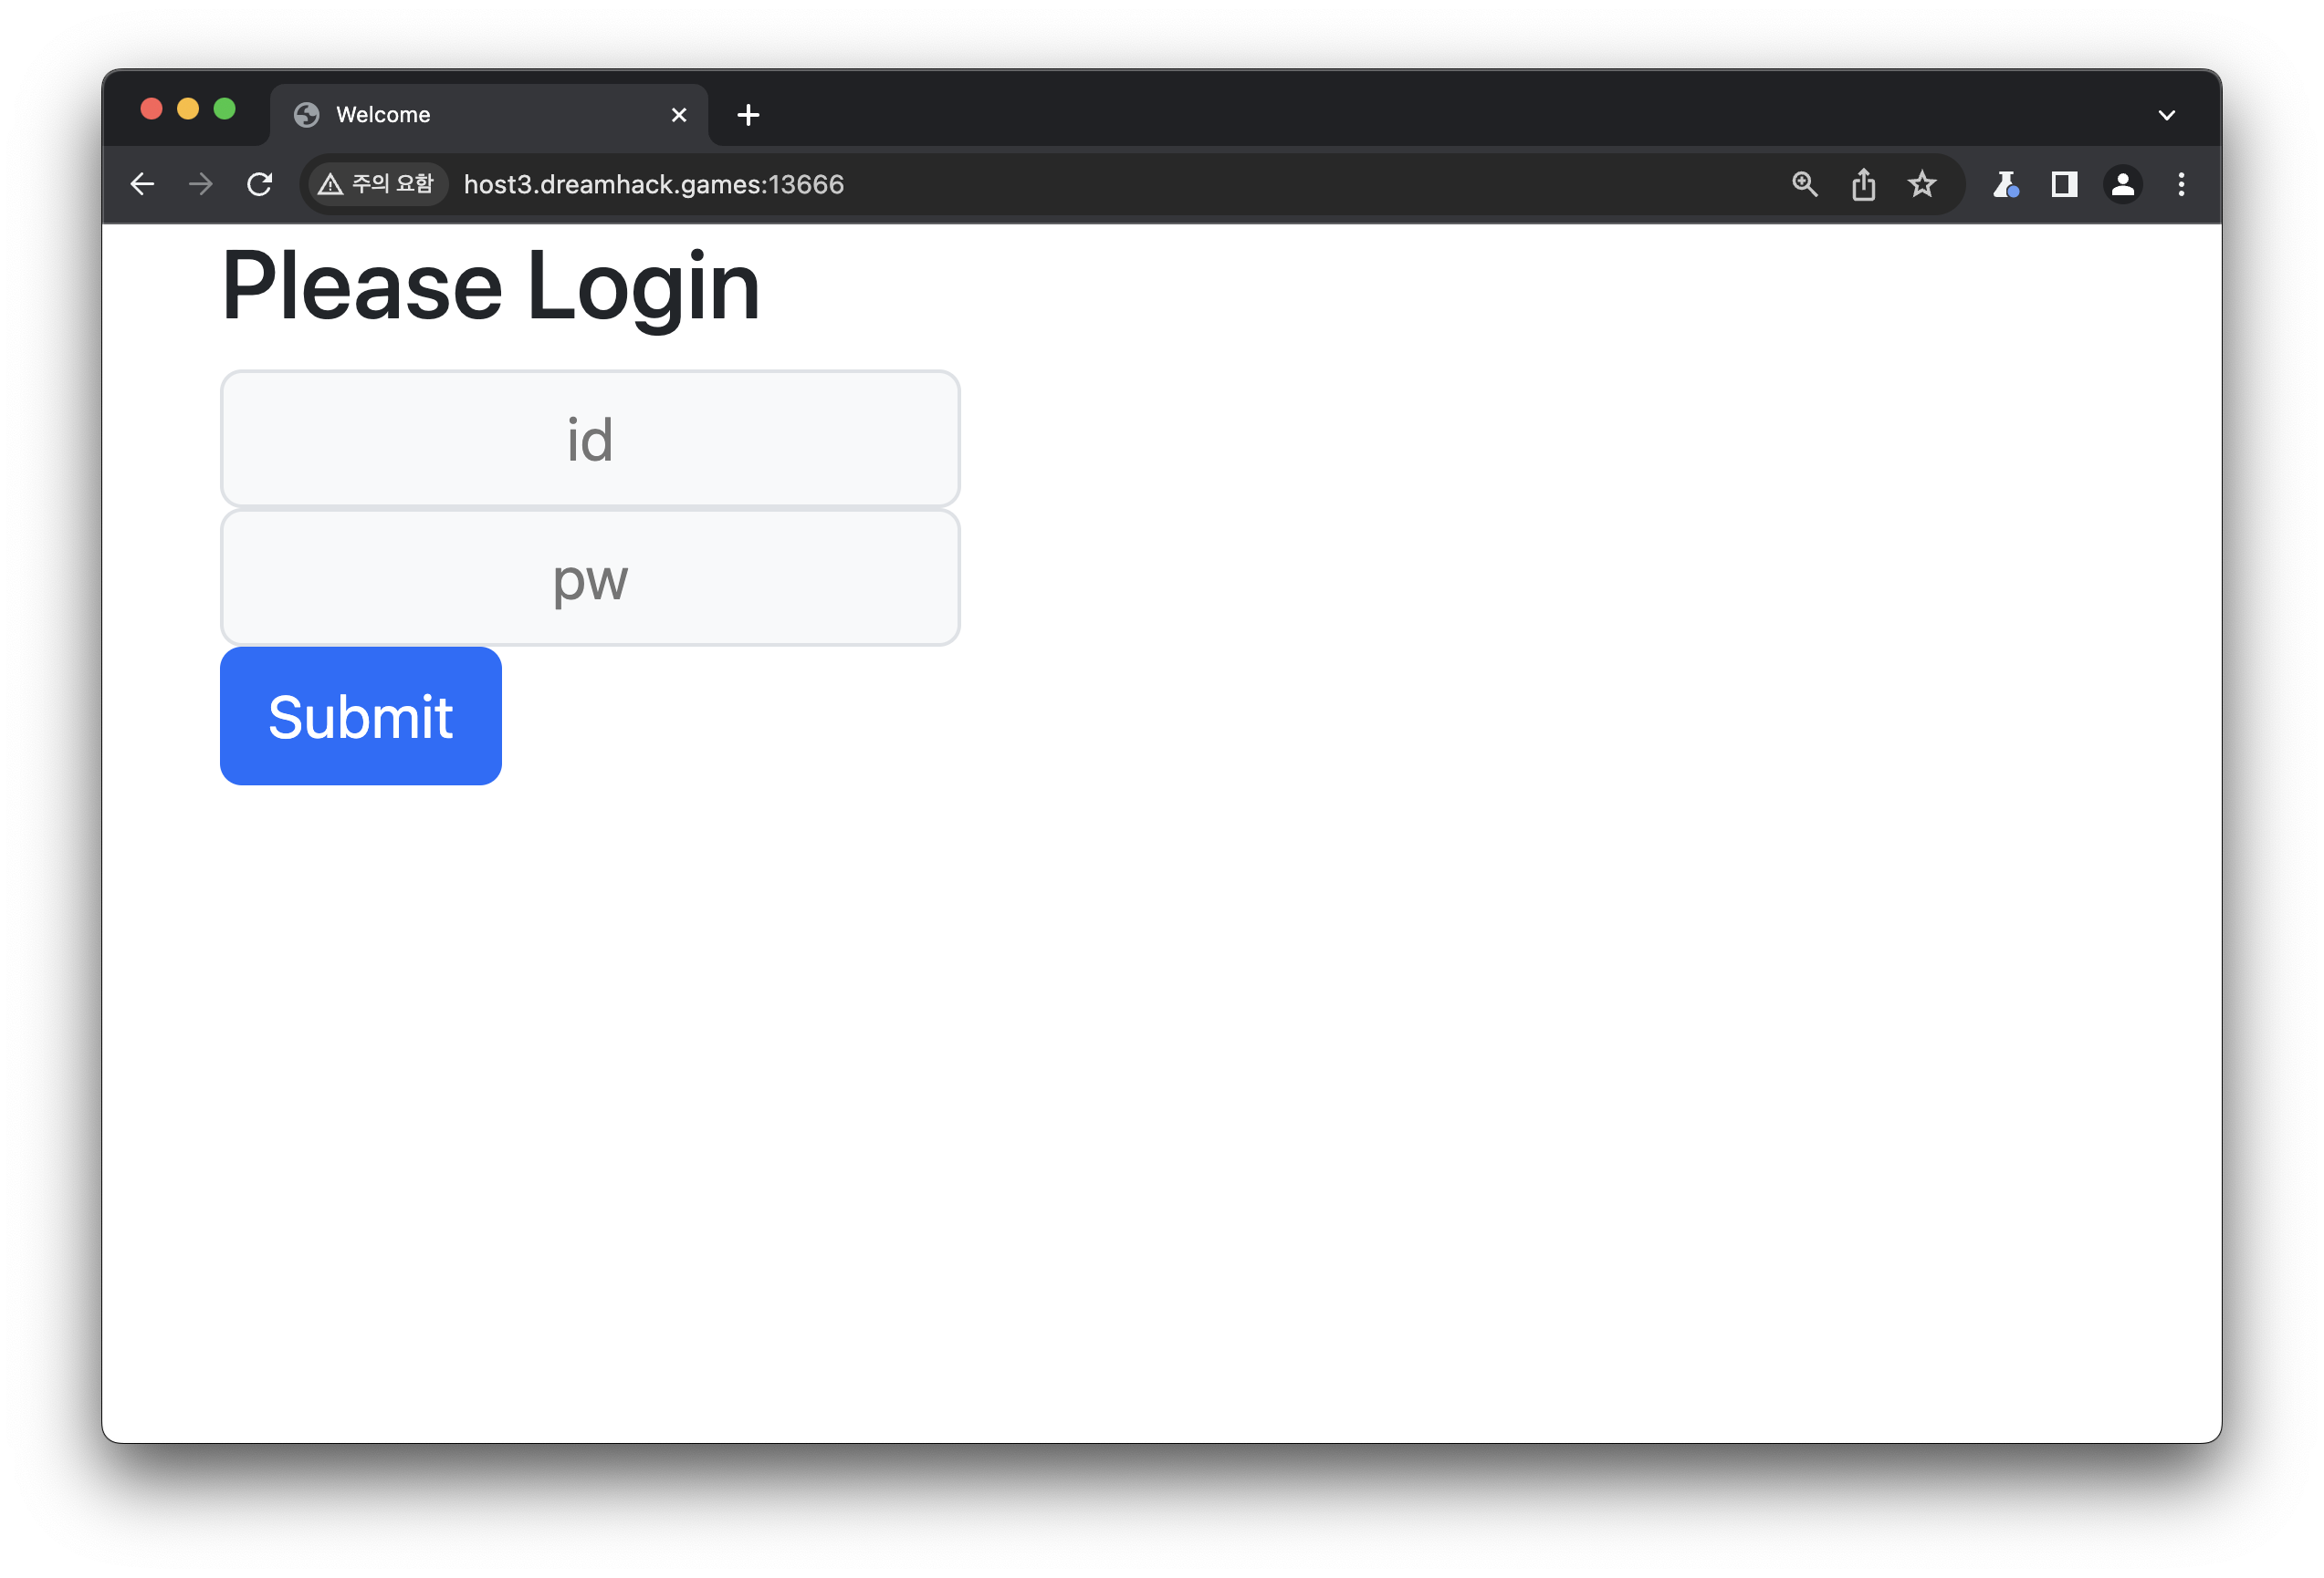Image resolution: width=2324 pixels, height=1578 pixels.
Task: Open the profile avatar menu
Action: [x=2122, y=185]
